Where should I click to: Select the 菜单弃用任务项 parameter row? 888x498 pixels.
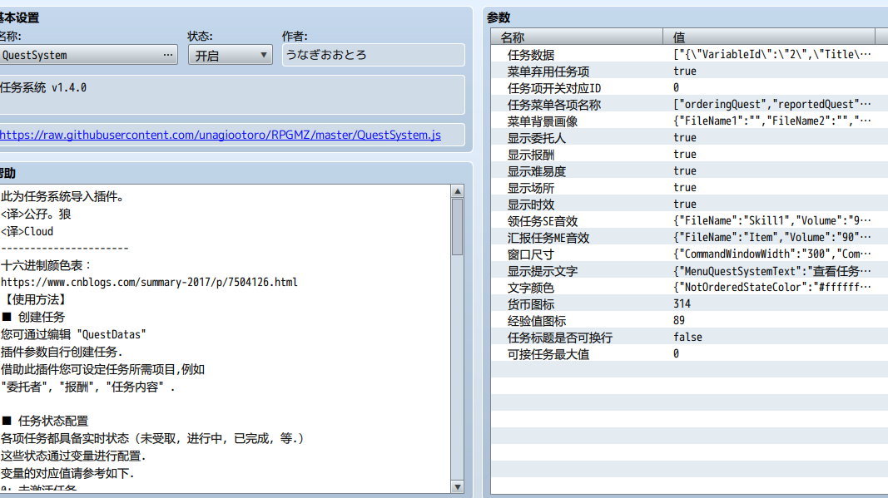[x=689, y=71]
